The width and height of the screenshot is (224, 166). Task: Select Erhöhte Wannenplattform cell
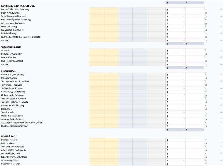pyautogui.click(x=14, y=157)
